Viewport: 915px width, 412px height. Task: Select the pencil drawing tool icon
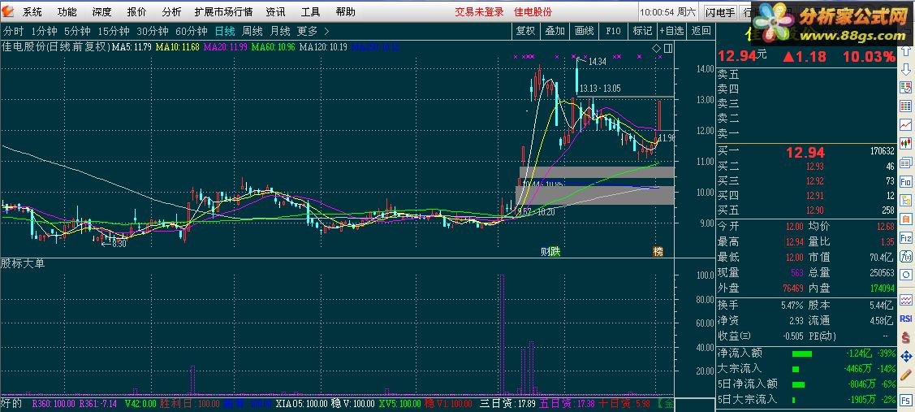906,374
